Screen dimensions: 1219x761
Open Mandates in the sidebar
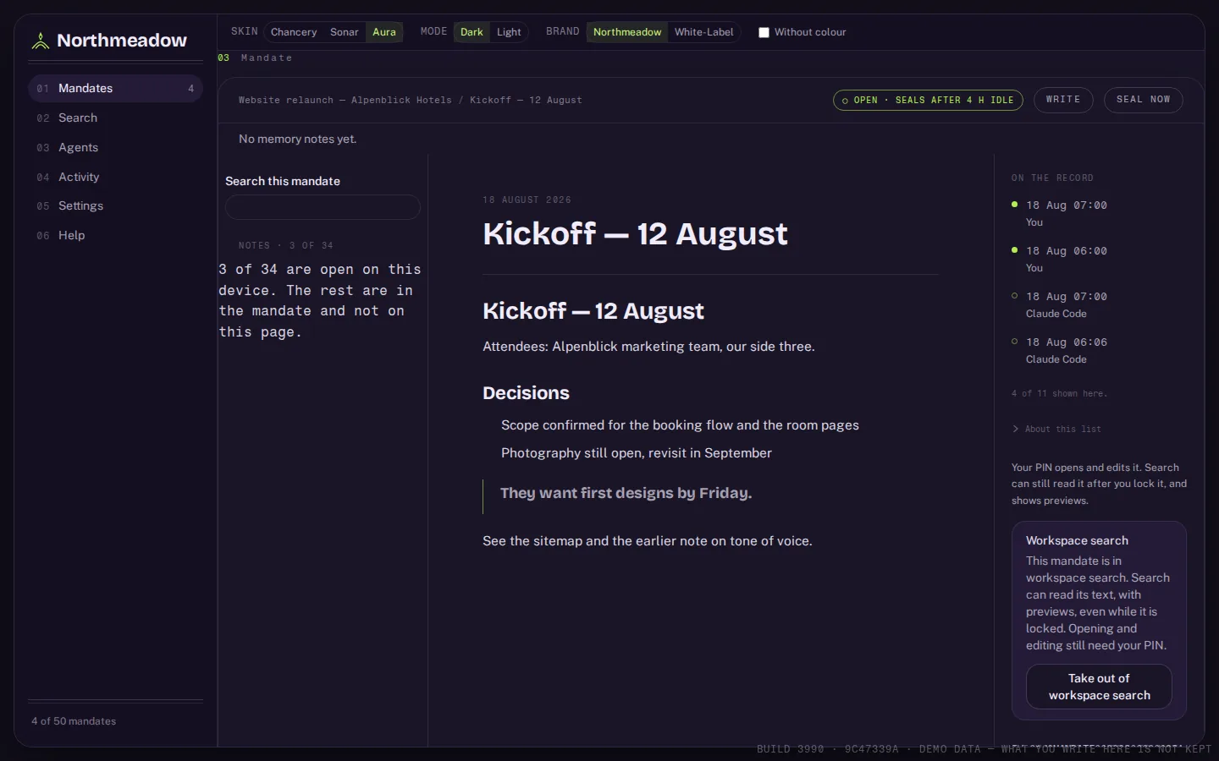point(115,88)
